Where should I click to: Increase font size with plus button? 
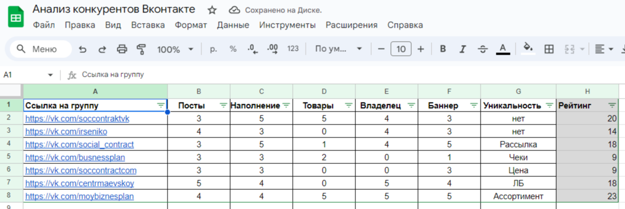[x=420, y=49]
